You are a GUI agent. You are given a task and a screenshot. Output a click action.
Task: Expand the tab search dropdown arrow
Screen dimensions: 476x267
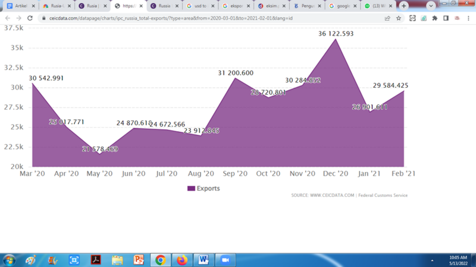point(431,6)
